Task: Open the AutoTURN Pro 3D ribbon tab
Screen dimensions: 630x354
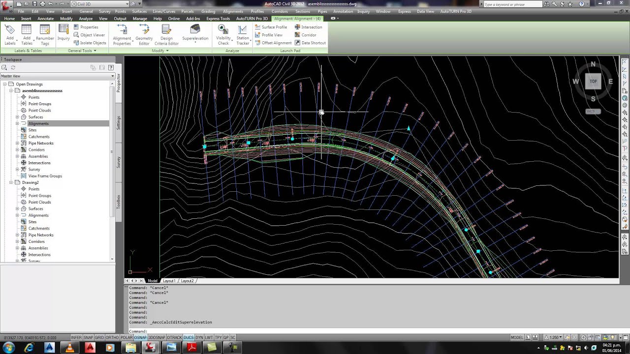Action: click(252, 19)
